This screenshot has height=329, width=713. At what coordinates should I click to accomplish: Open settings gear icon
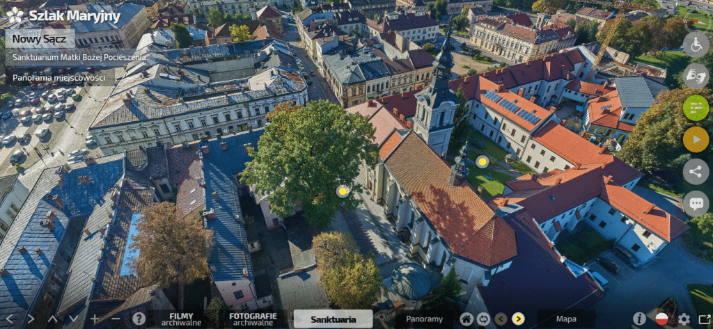pos(684,319)
